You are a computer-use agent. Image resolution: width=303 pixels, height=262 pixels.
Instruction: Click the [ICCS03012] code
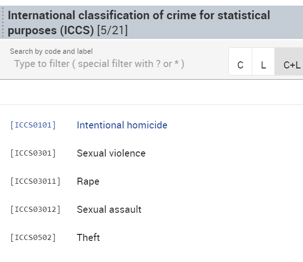[35, 210]
